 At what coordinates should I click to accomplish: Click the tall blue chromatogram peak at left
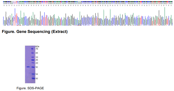pyautogui.click(x=15, y=9)
